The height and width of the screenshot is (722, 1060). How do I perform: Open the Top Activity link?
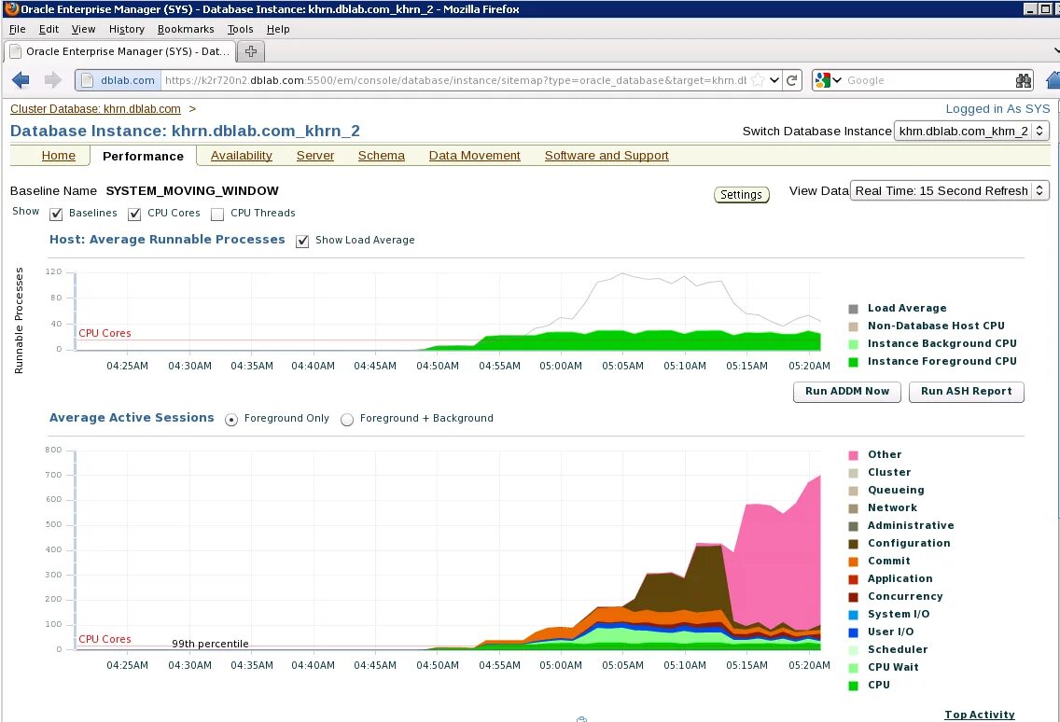coord(980,715)
